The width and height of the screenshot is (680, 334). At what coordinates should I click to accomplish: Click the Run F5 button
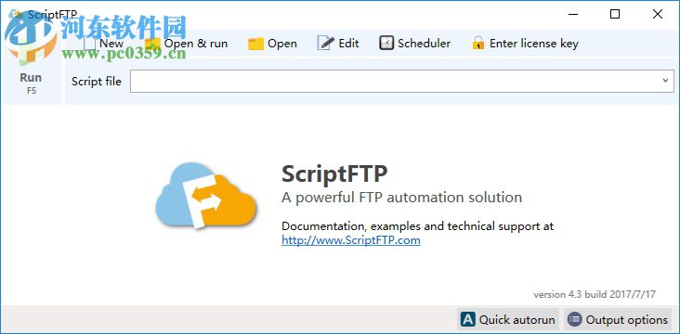pos(32,83)
